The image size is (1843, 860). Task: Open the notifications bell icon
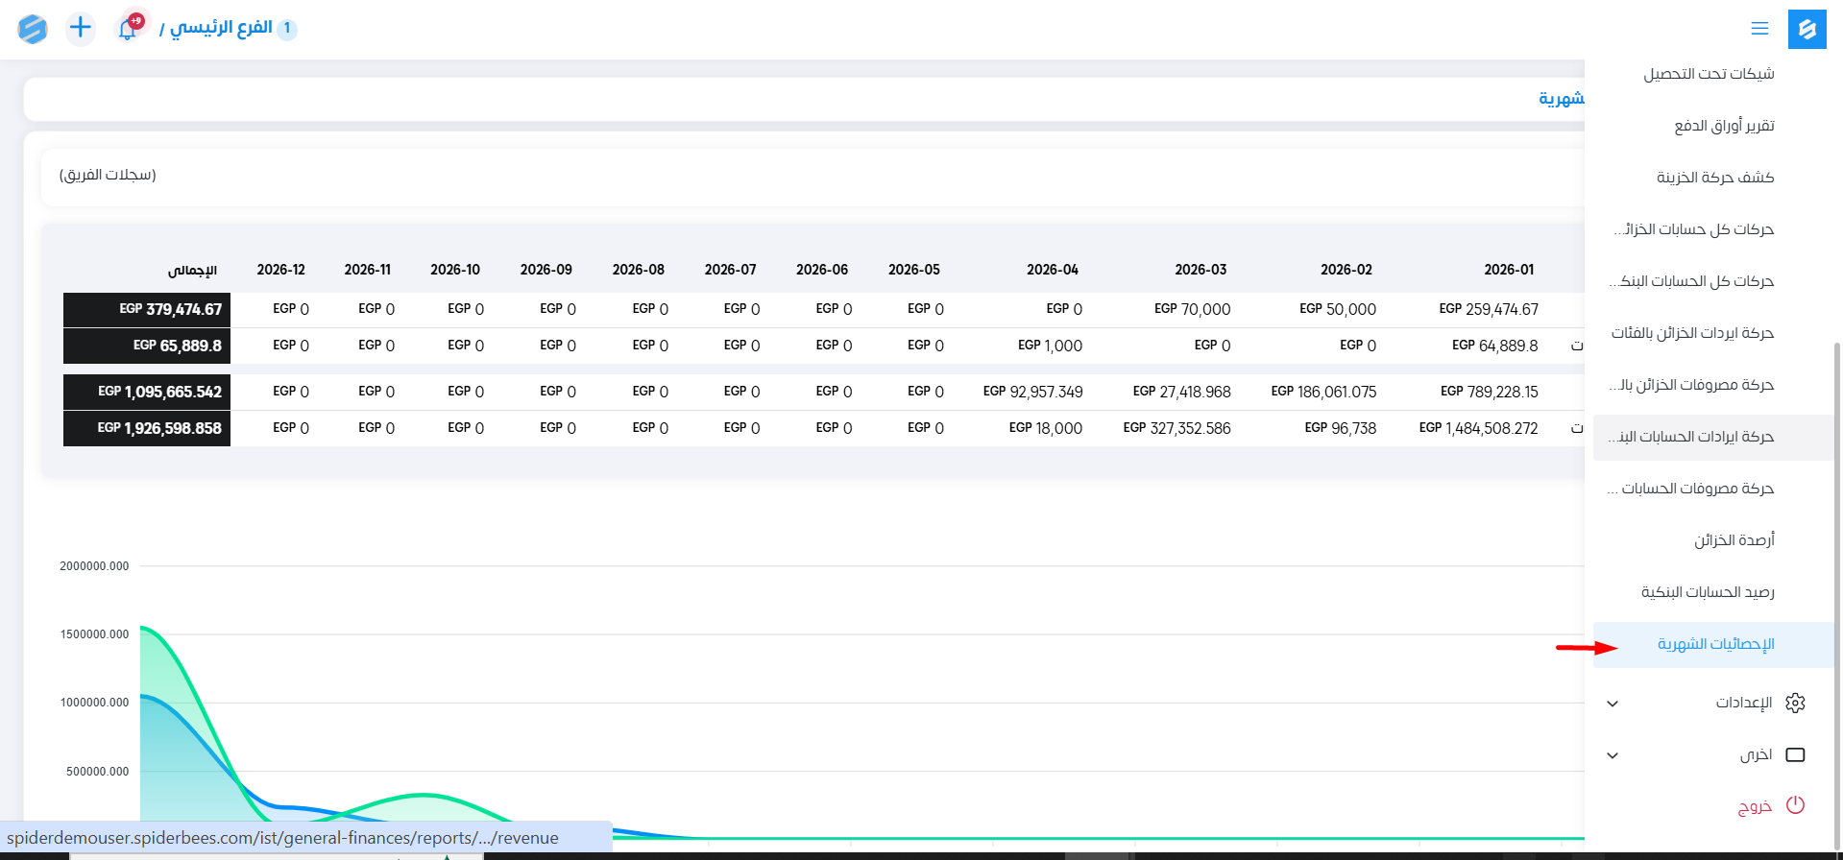click(127, 29)
